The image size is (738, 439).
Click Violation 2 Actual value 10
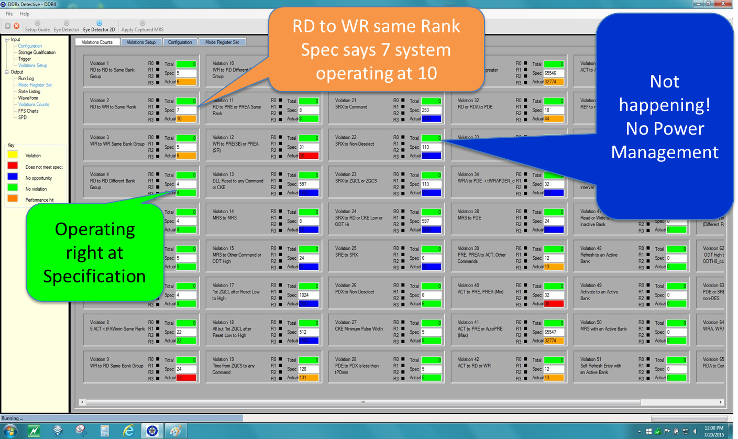coord(186,119)
